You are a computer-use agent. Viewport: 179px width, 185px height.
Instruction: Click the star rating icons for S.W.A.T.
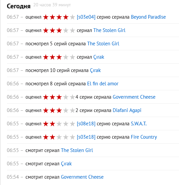point(59,124)
